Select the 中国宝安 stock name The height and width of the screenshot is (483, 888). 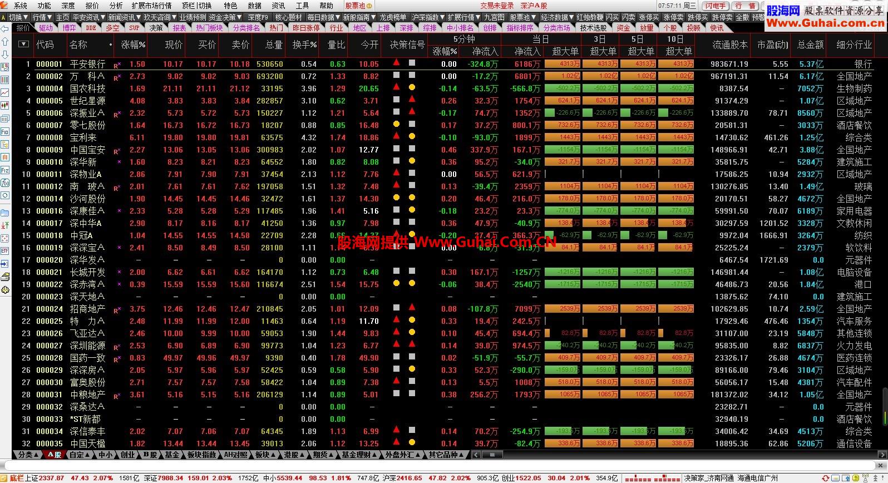point(87,150)
